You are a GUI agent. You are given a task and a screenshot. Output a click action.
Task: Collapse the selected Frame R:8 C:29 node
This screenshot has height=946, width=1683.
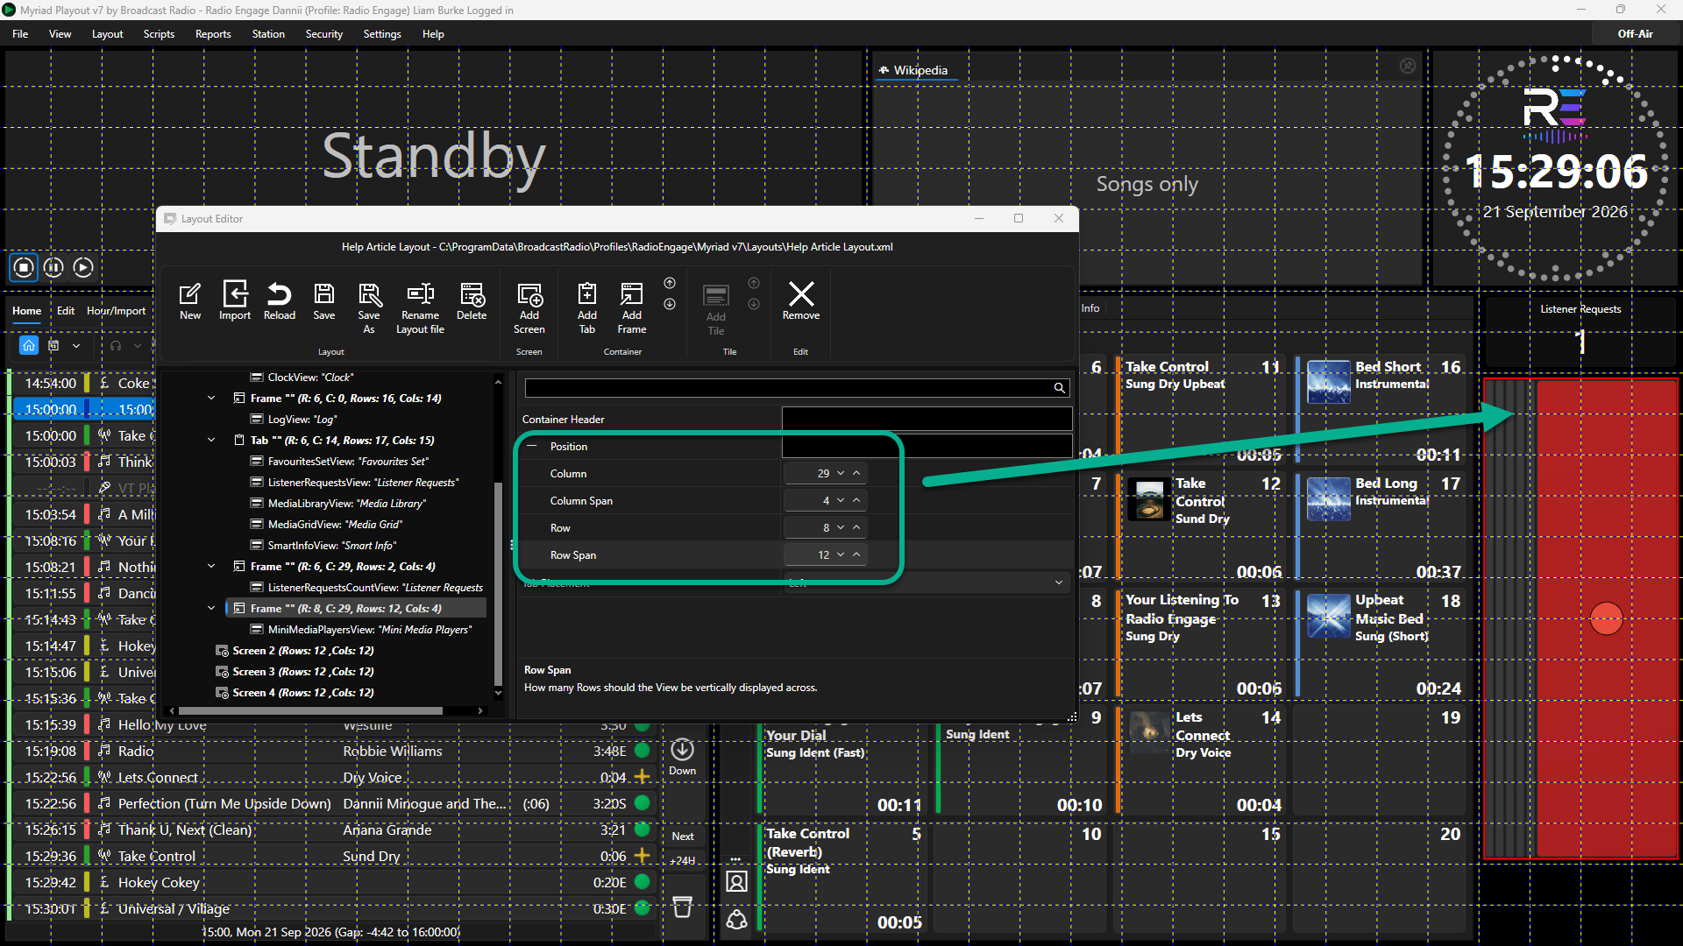pos(211,608)
